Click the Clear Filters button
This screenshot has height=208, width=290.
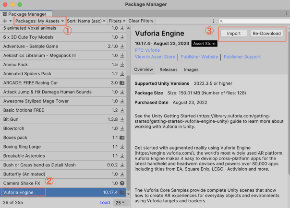[141, 21]
